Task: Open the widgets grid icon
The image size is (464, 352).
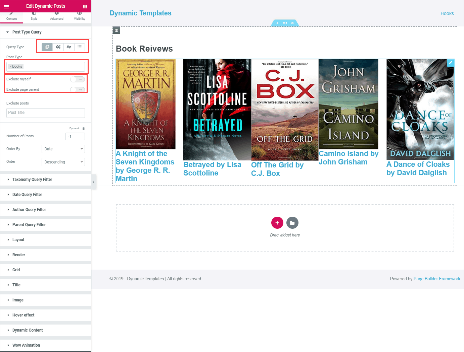Action: coord(85,6)
